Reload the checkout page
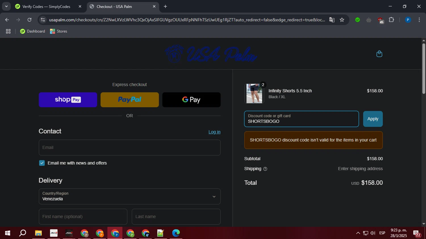 pos(29,20)
